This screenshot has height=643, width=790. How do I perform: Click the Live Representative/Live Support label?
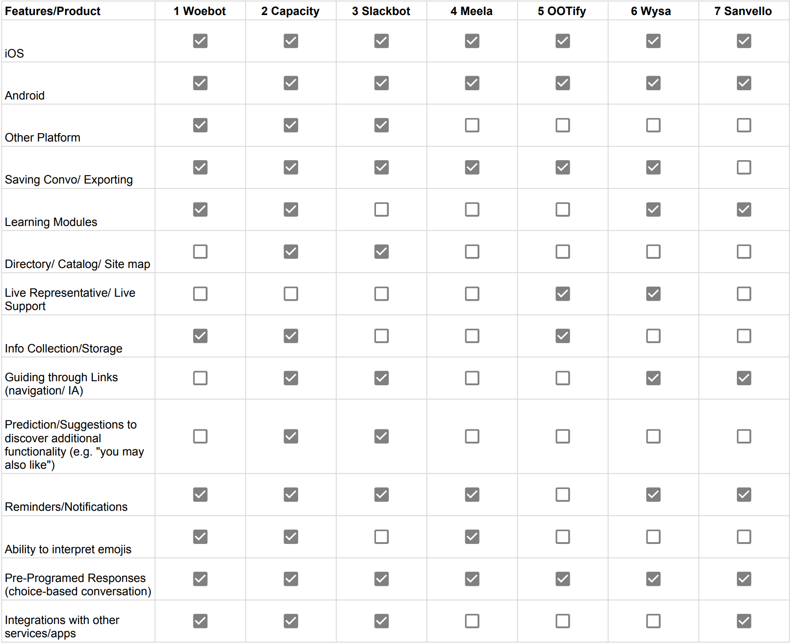tap(70, 299)
